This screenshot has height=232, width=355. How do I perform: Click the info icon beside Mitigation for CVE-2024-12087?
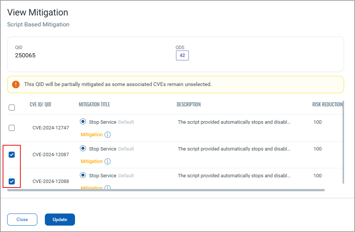click(107, 161)
